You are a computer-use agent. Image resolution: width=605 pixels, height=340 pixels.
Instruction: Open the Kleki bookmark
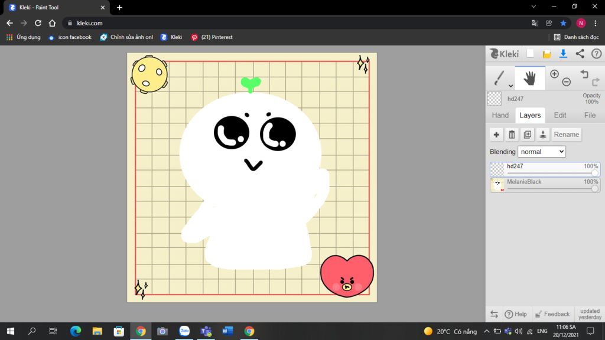point(171,37)
